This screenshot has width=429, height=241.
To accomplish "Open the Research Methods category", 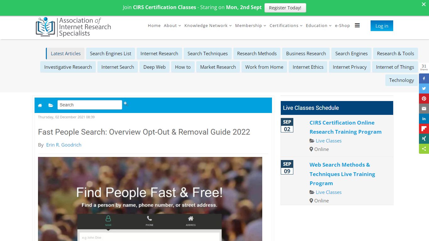I will click(257, 54).
